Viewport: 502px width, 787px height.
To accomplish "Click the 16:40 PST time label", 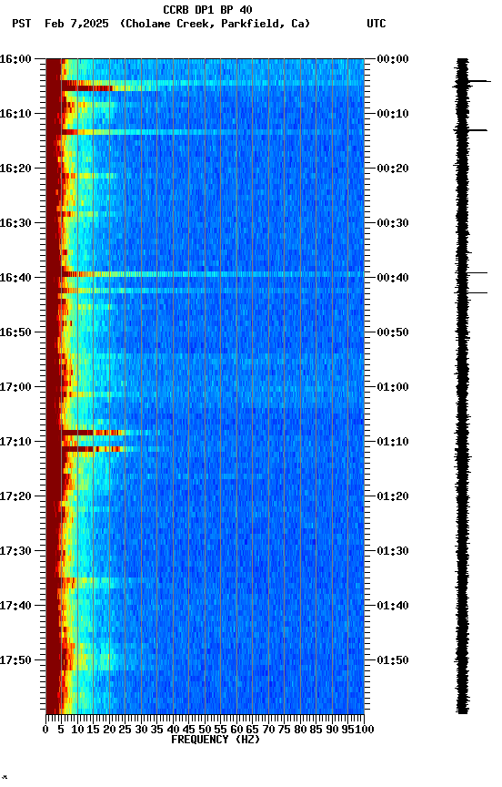I will (x=15, y=278).
